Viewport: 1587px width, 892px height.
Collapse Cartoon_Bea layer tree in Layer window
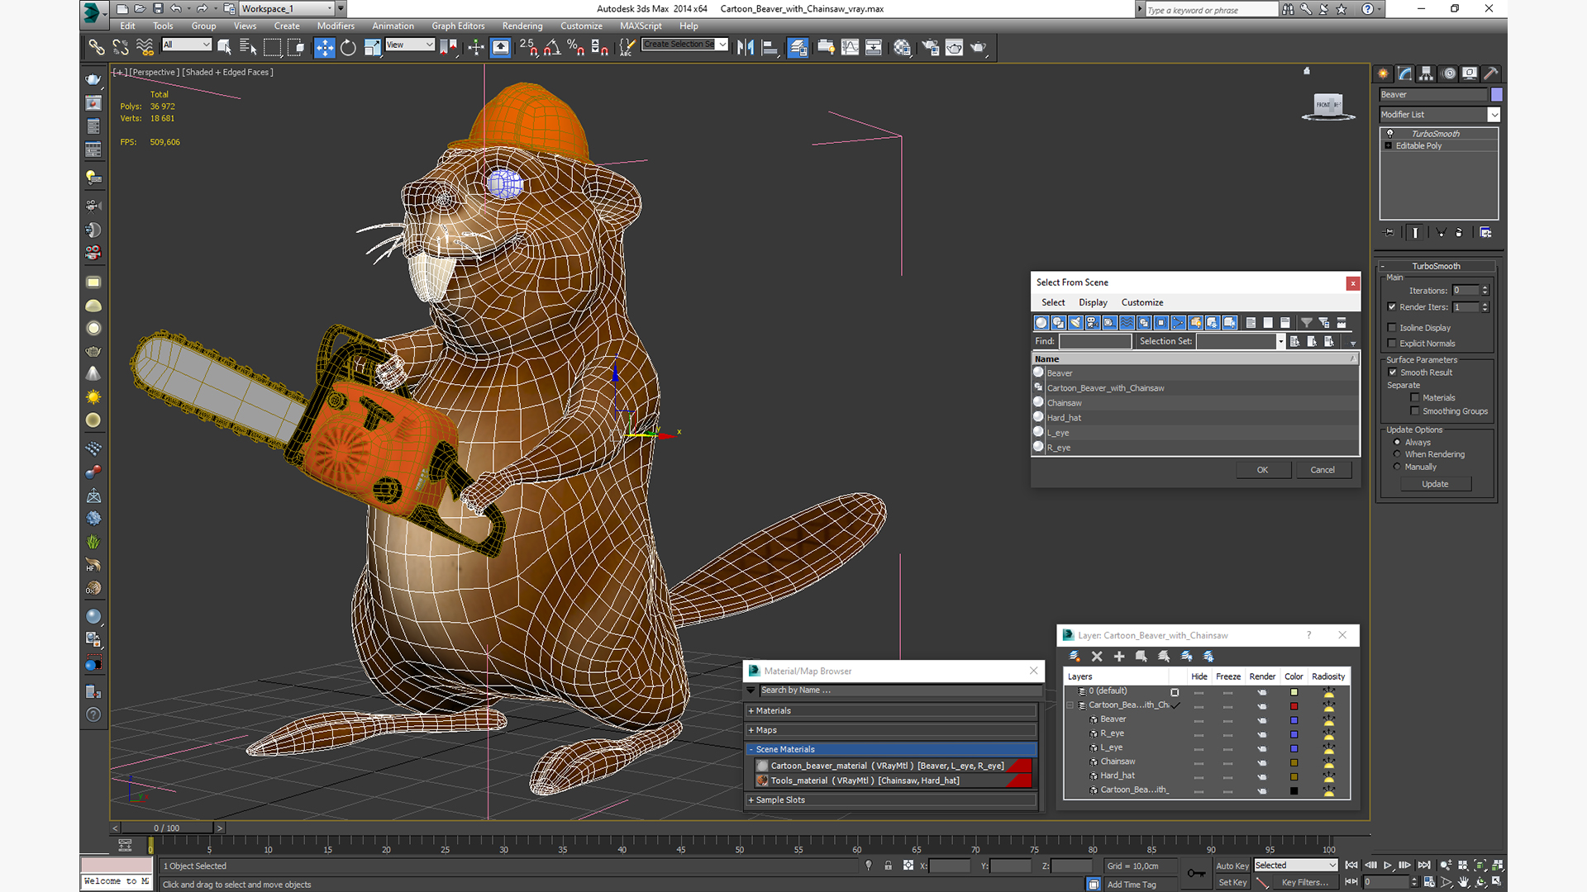pyautogui.click(x=1070, y=705)
